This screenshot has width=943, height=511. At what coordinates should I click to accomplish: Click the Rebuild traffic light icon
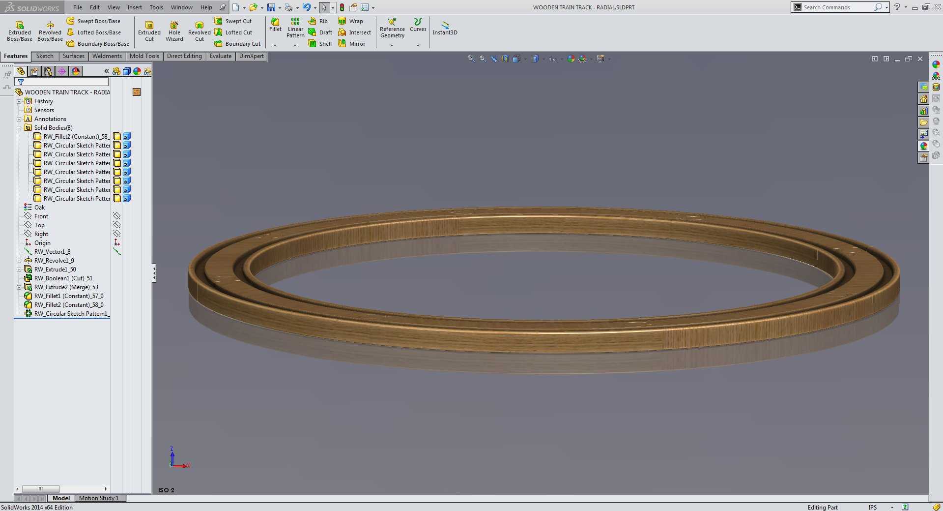pyautogui.click(x=342, y=7)
